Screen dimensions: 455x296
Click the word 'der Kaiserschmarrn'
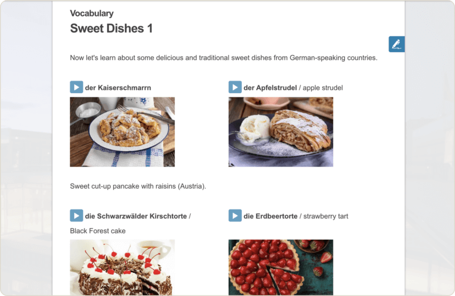[118, 88]
